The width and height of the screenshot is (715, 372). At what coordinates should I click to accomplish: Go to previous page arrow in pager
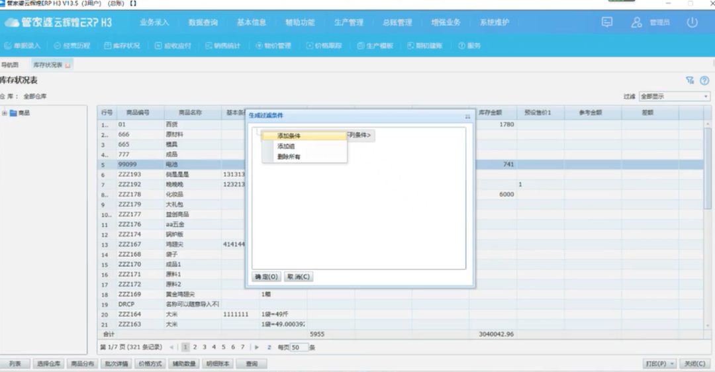tap(171, 348)
